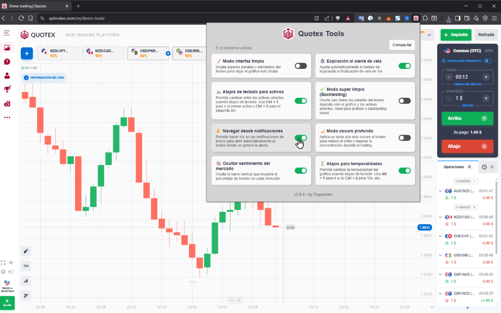Click the bookmark icon in address bar
Viewport: 501px width, 313px height.
coord(30,18)
